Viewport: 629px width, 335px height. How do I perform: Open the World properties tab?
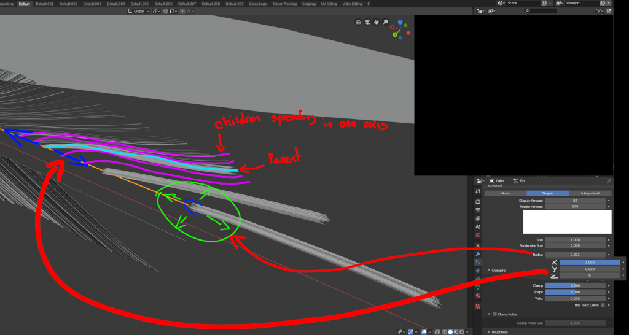coord(478,235)
